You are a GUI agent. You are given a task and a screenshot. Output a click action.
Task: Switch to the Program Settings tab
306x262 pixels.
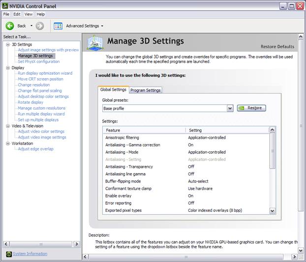146,90
